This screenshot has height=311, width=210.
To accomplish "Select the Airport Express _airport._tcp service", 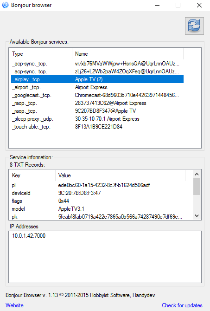I will (97, 87).
